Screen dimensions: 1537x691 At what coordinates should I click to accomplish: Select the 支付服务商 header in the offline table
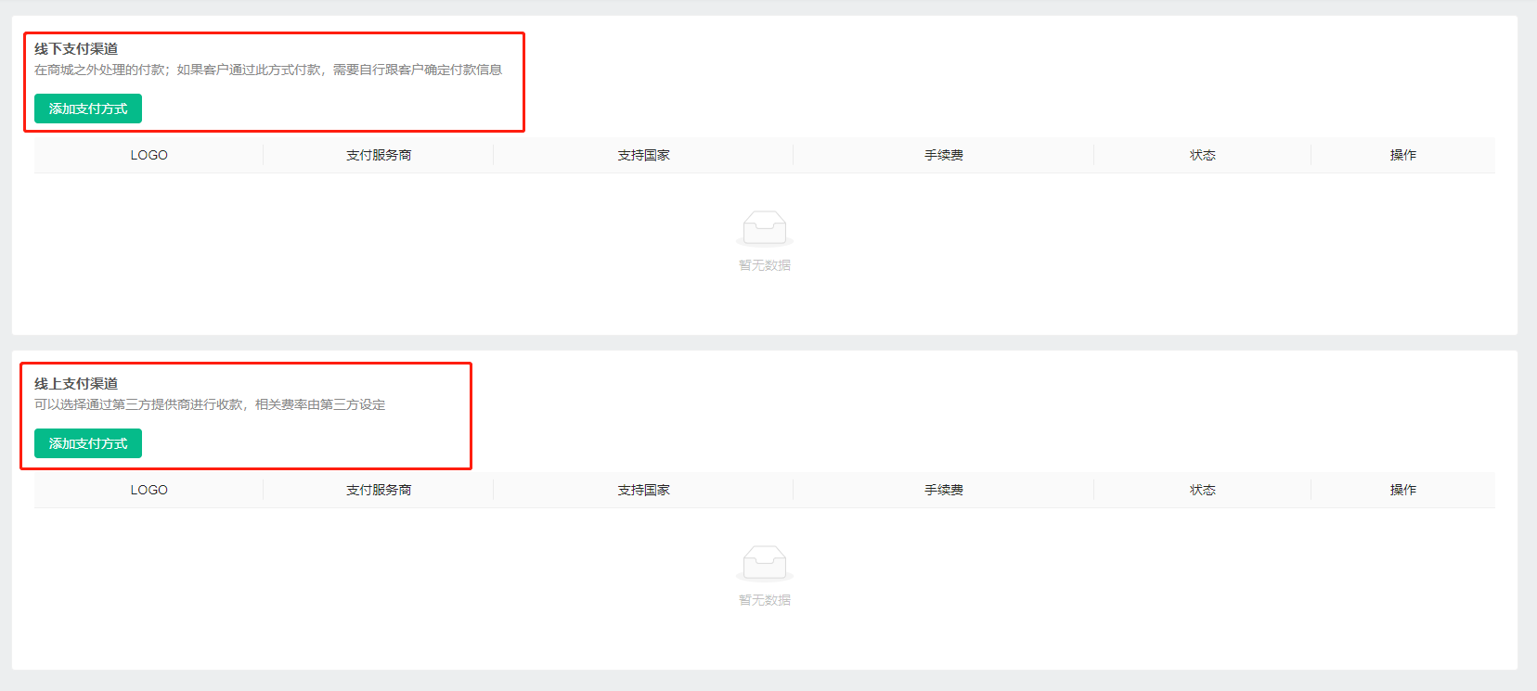tap(379, 155)
